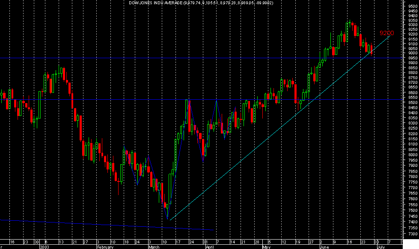
Task: Click the 8950 price axis label
Action: click(413, 58)
